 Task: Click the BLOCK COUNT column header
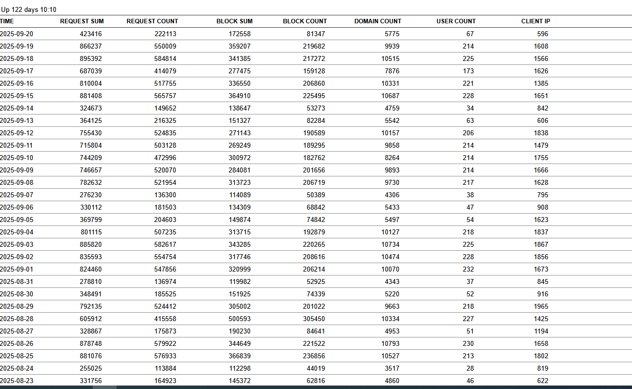[x=305, y=21]
